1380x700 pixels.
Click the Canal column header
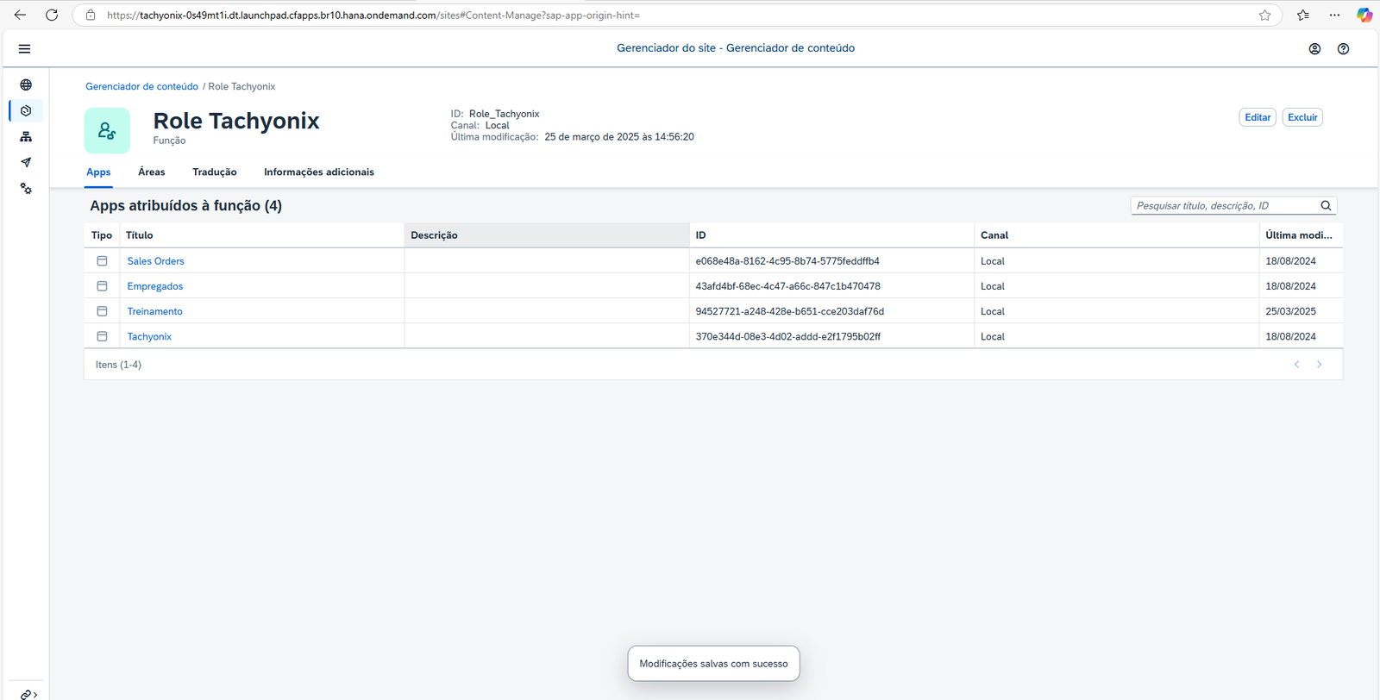(1116, 235)
